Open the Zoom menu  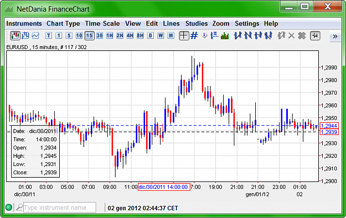pos(221,23)
